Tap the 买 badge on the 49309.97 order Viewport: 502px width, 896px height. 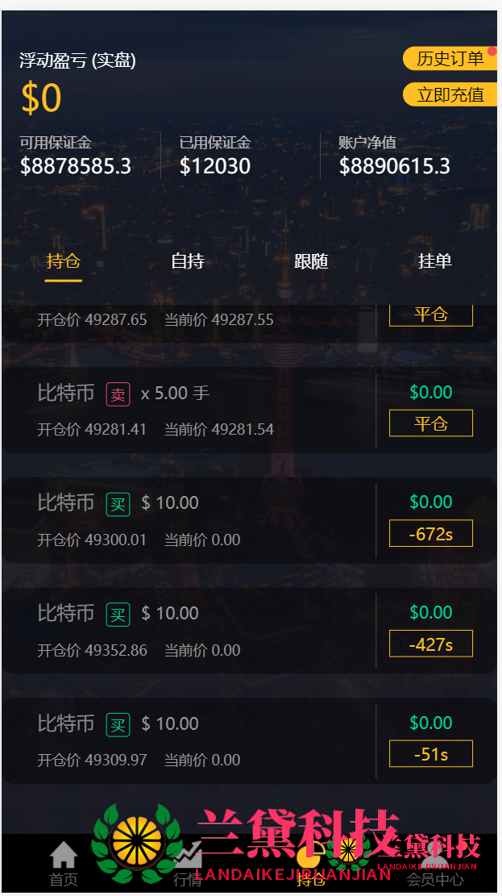(118, 725)
